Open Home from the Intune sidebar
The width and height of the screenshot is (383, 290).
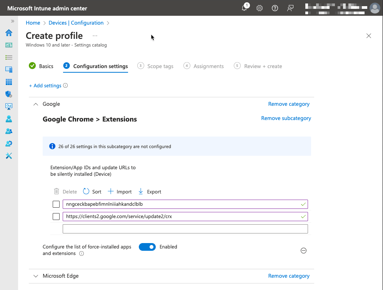(x=8, y=33)
